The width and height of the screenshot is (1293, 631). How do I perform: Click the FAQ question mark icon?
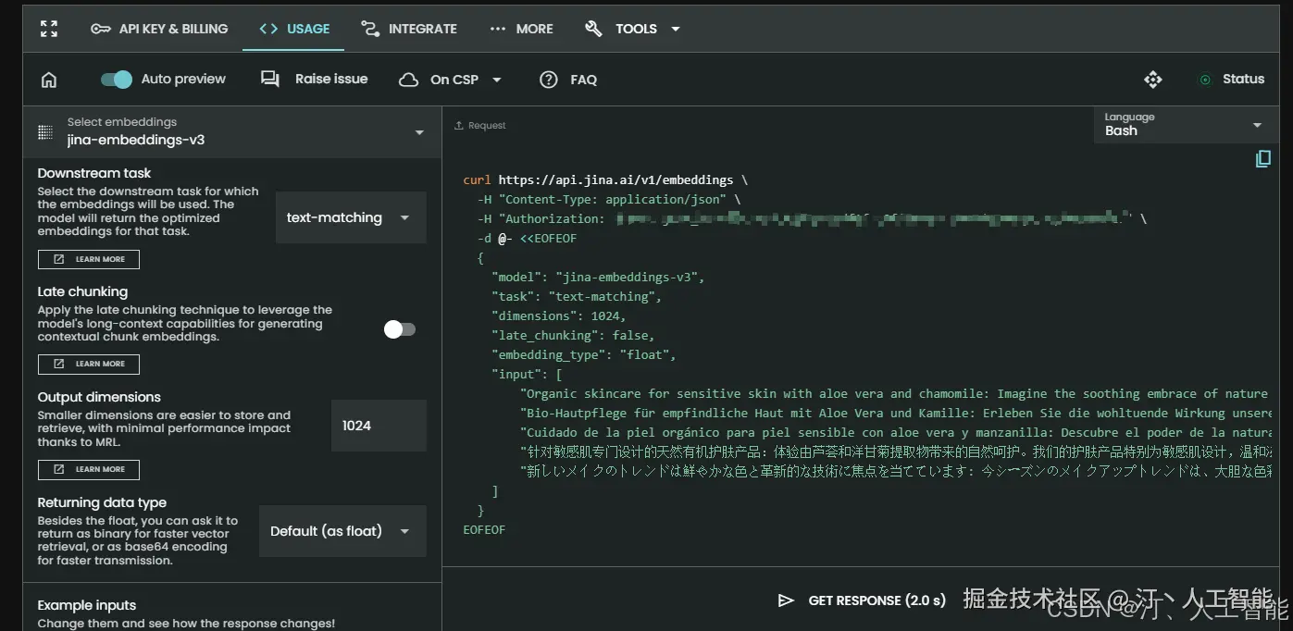[x=549, y=80]
